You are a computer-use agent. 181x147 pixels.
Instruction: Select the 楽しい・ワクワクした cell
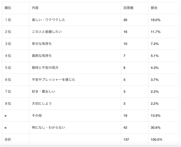point(48,20)
